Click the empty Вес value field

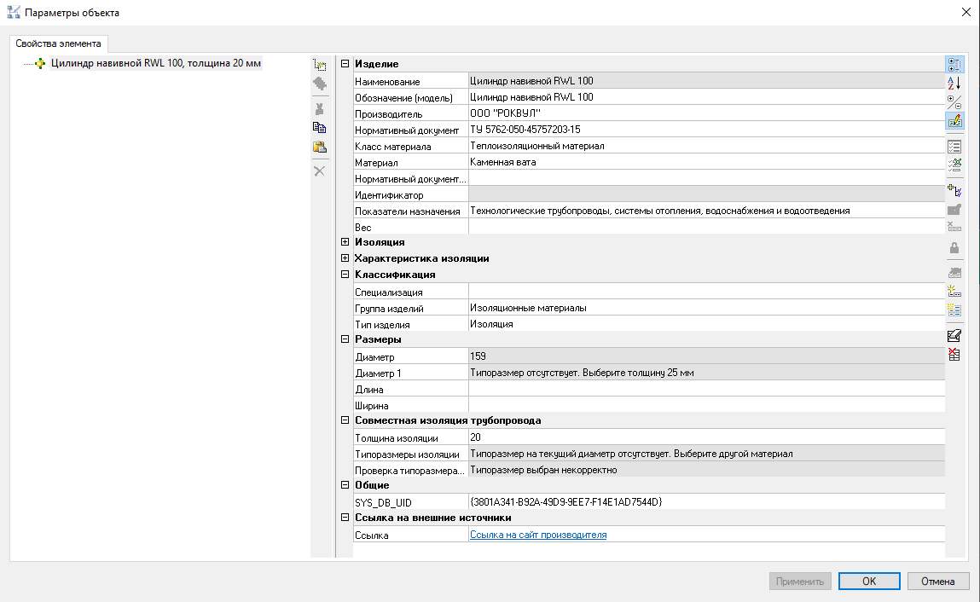[x=706, y=228]
